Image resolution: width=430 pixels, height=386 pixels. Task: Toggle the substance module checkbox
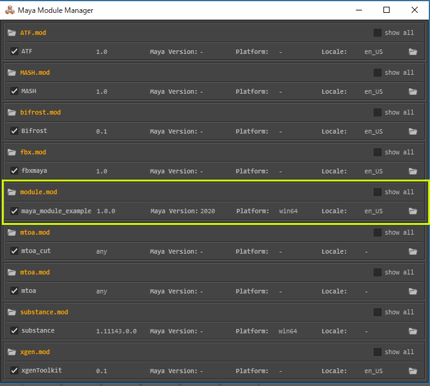pyautogui.click(x=15, y=331)
